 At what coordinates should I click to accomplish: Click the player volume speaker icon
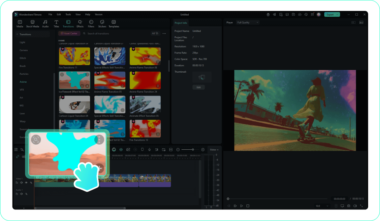click(x=355, y=206)
